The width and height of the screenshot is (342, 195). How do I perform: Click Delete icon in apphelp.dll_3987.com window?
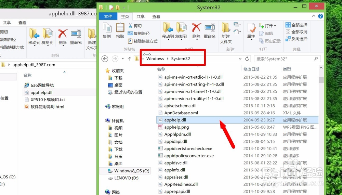point(63,34)
